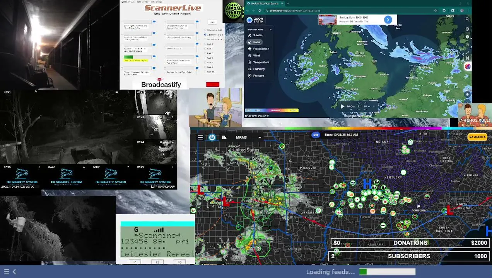Viewport: 492px width, 278px height.
Task: Toggle the 2D view switch on radar
Action: 316,135
